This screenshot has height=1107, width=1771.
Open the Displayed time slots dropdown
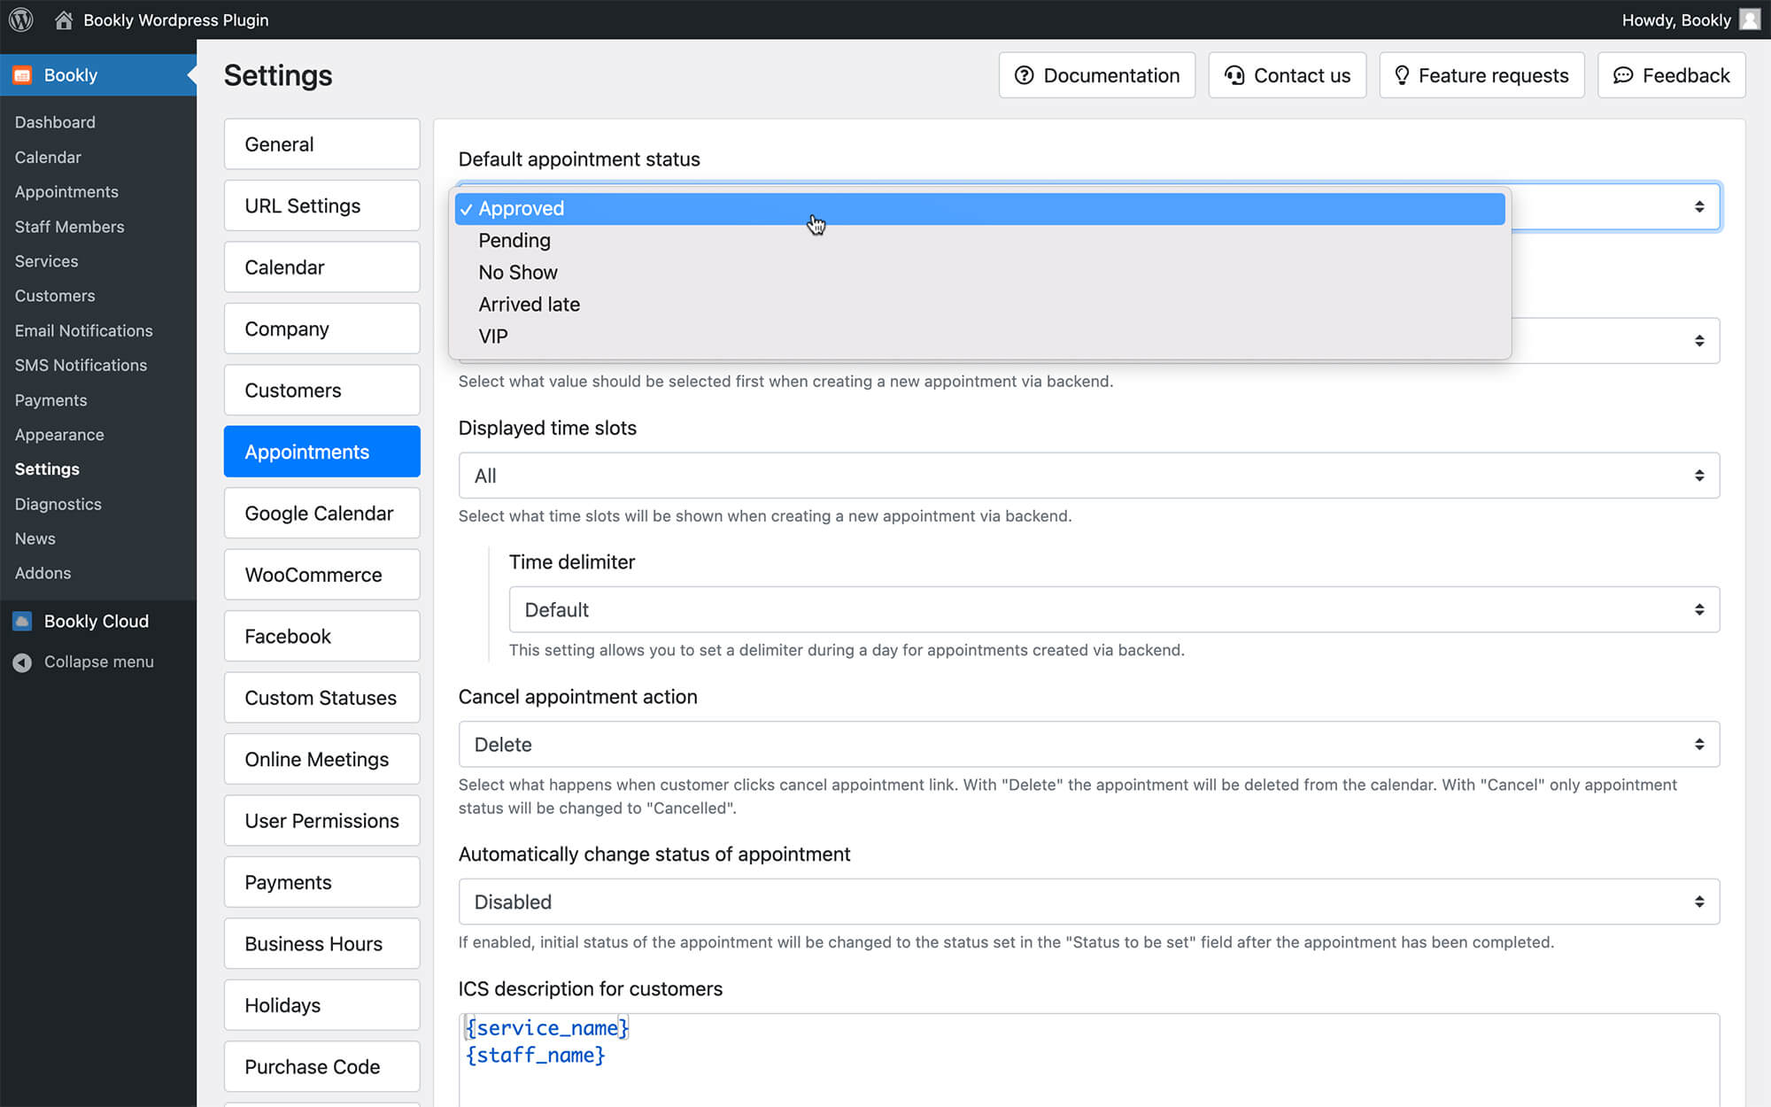coord(1088,476)
